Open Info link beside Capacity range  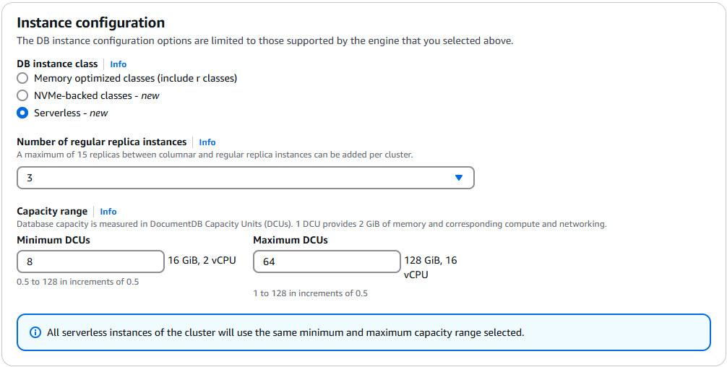pyautogui.click(x=108, y=212)
